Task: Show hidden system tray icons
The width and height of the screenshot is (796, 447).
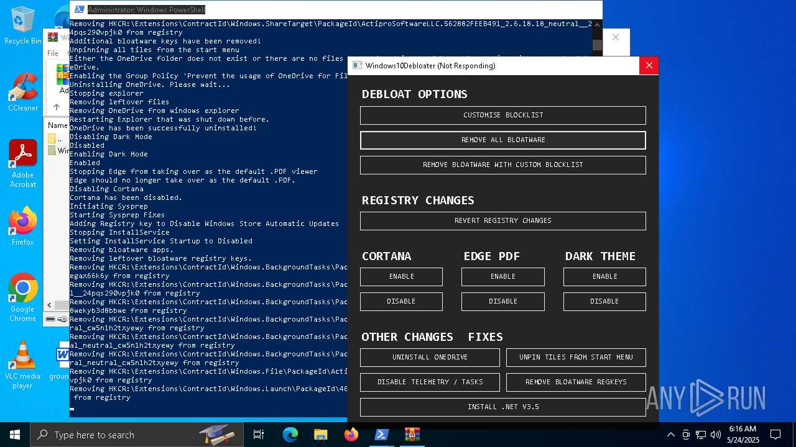Action: (670, 435)
